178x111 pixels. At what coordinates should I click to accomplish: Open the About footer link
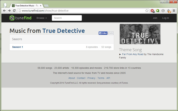coord(71,78)
